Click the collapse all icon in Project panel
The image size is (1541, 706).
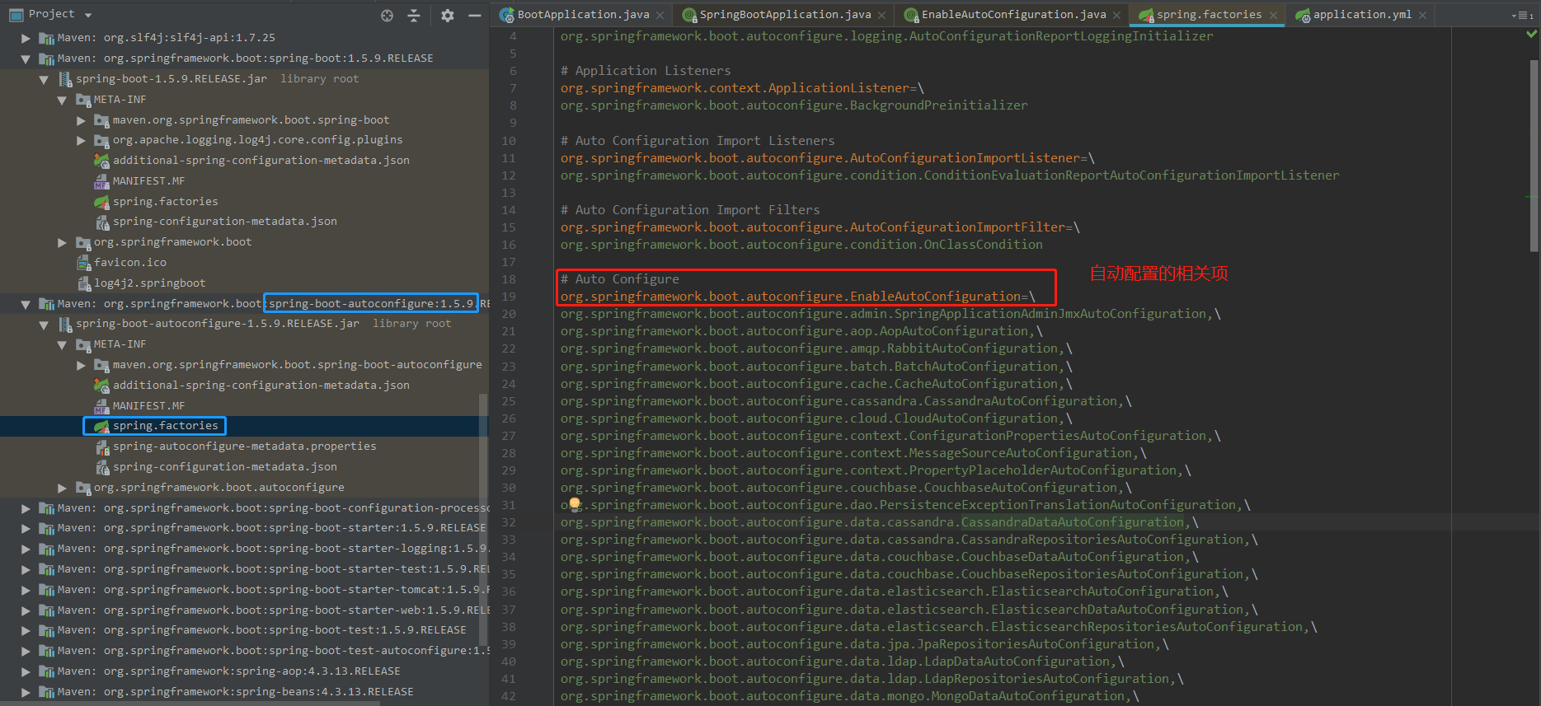coord(414,15)
